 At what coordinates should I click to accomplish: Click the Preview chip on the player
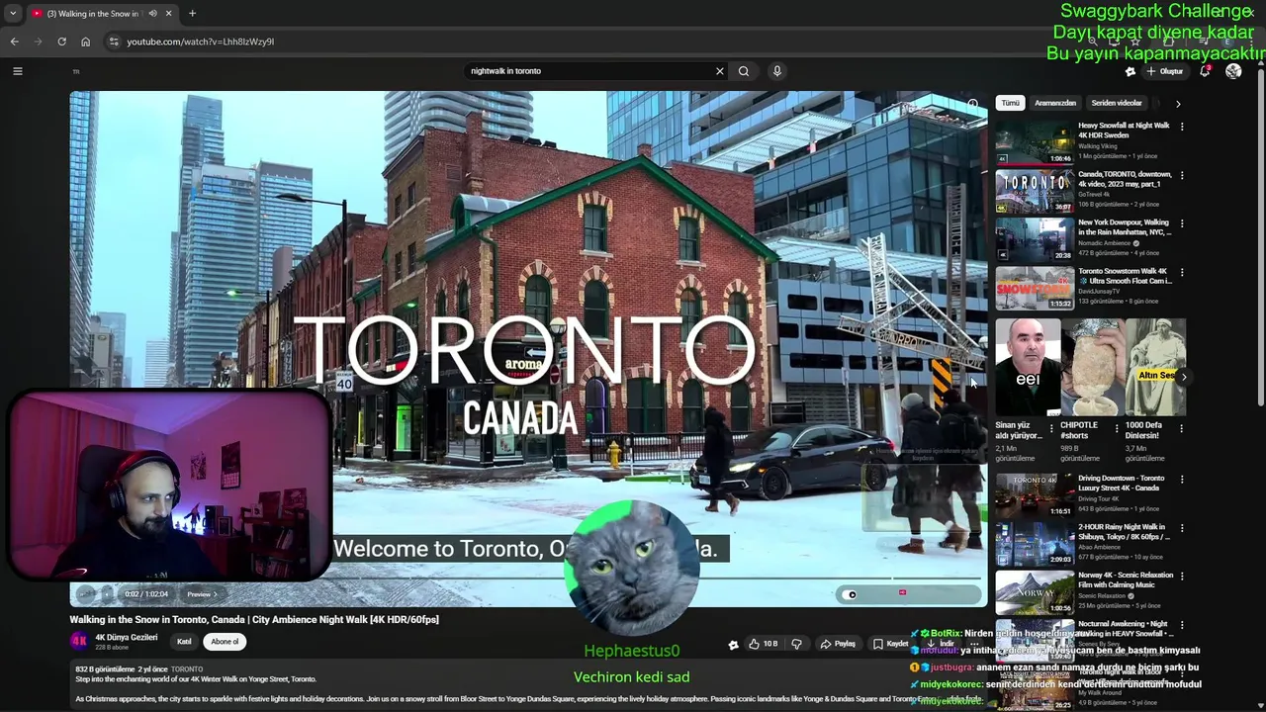click(x=202, y=594)
